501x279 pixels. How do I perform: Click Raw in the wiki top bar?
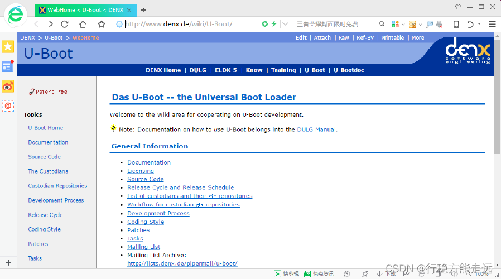(344, 38)
